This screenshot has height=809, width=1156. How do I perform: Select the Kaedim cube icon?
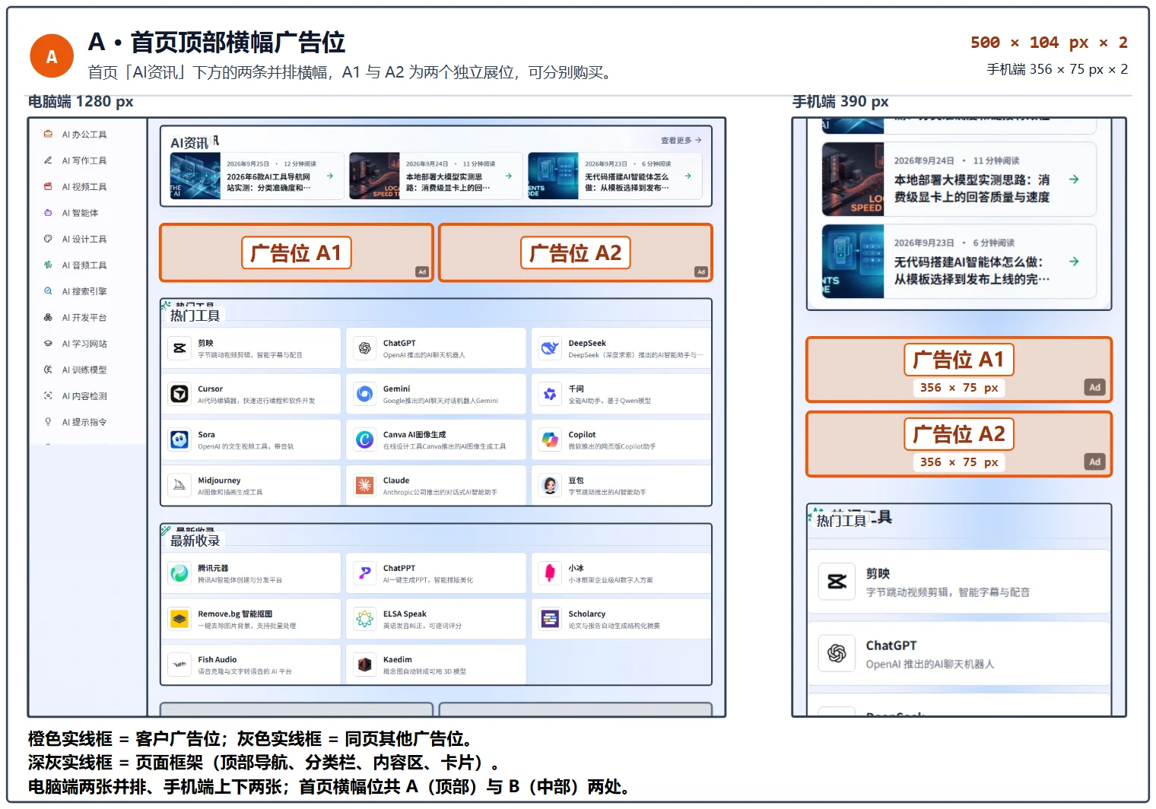pos(365,665)
